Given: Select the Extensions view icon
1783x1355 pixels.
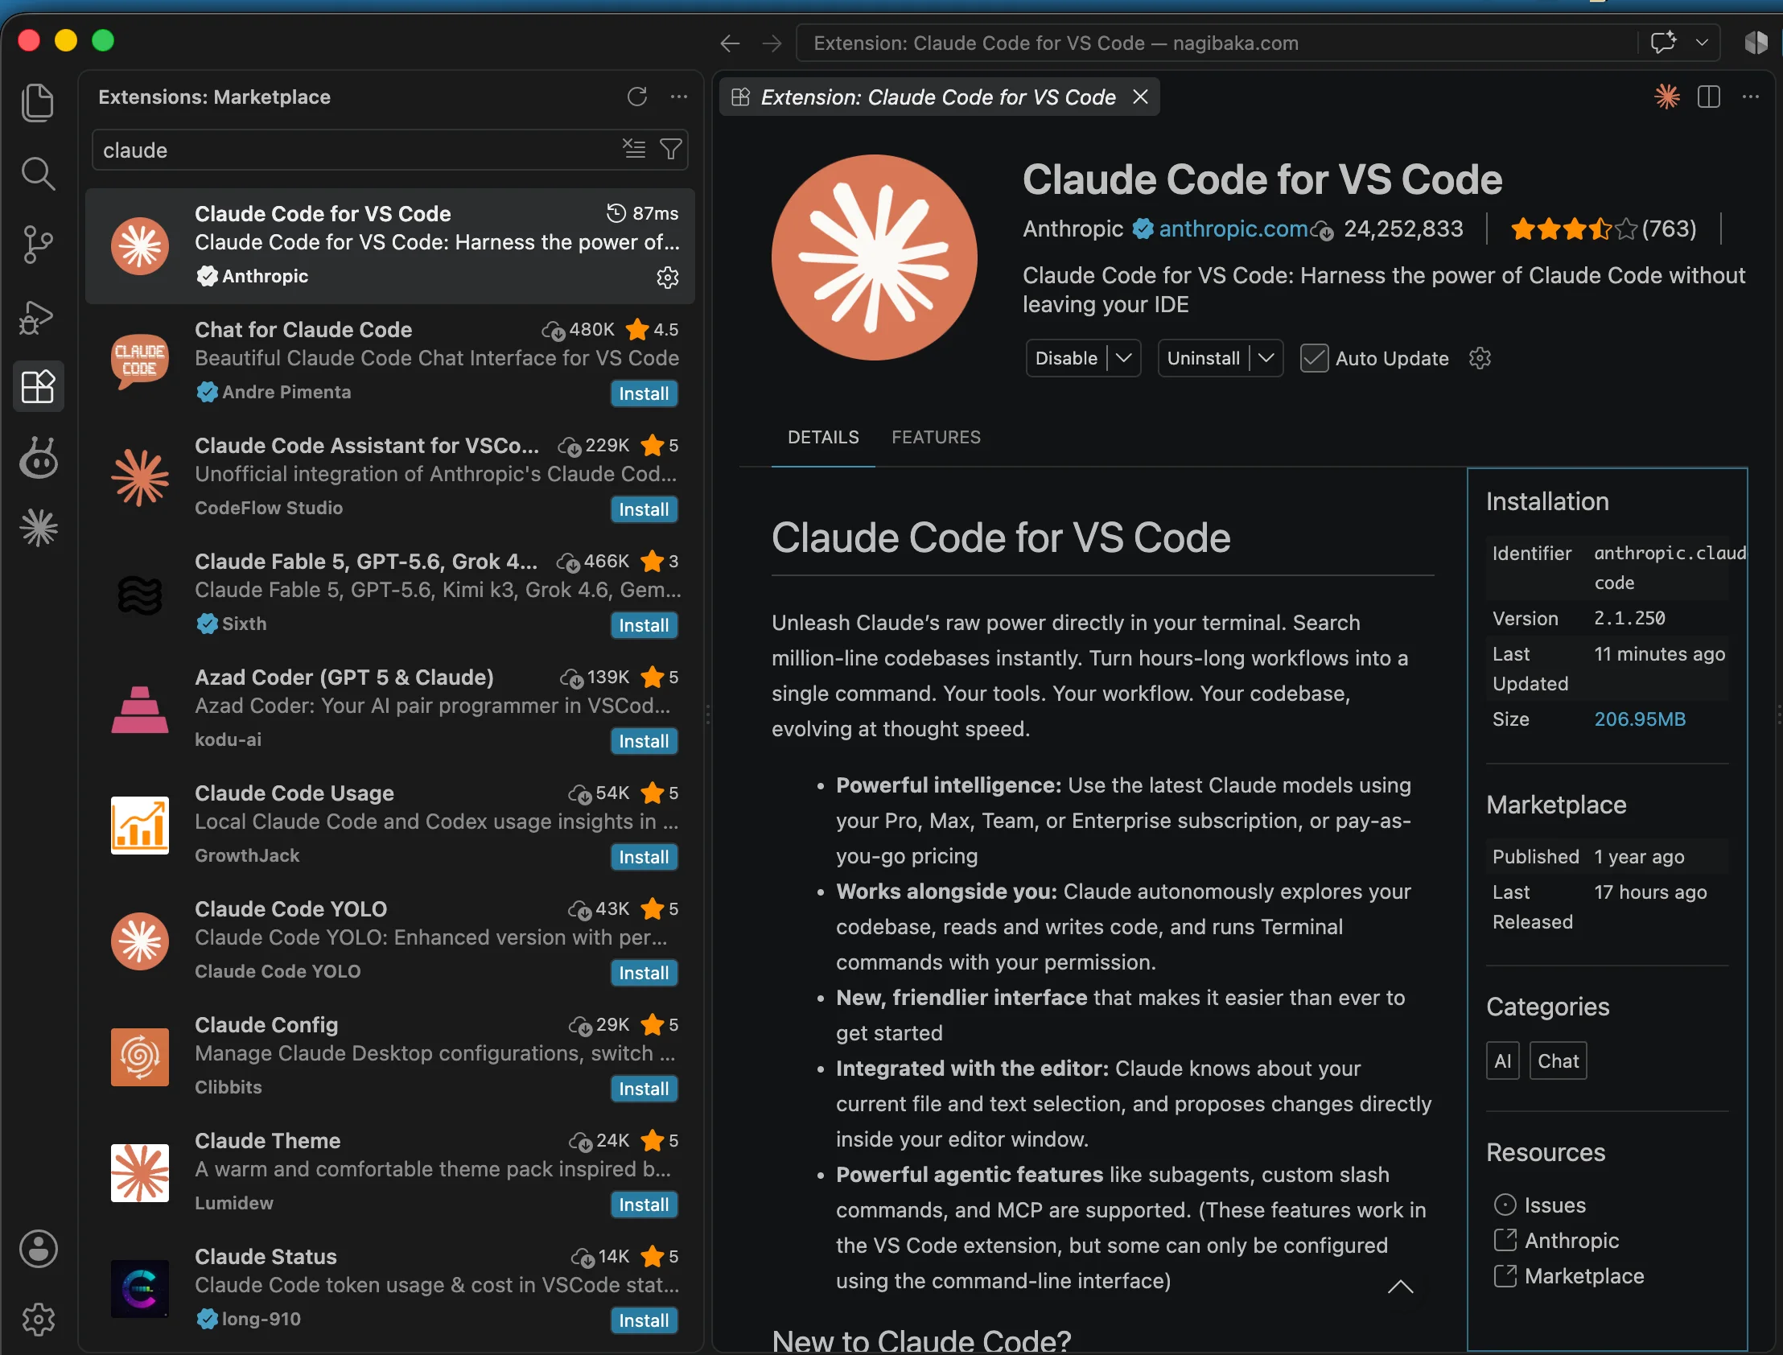Looking at the screenshot, I should (x=38, y=386).
